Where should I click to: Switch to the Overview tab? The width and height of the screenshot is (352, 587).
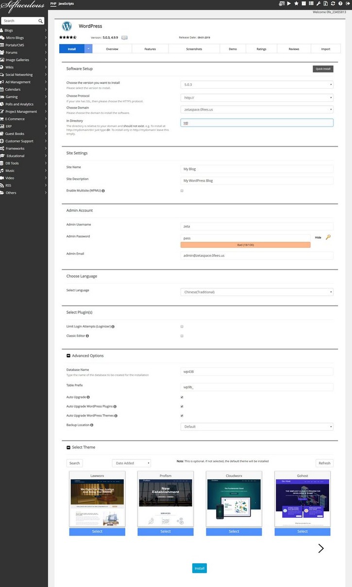[112, 49]
